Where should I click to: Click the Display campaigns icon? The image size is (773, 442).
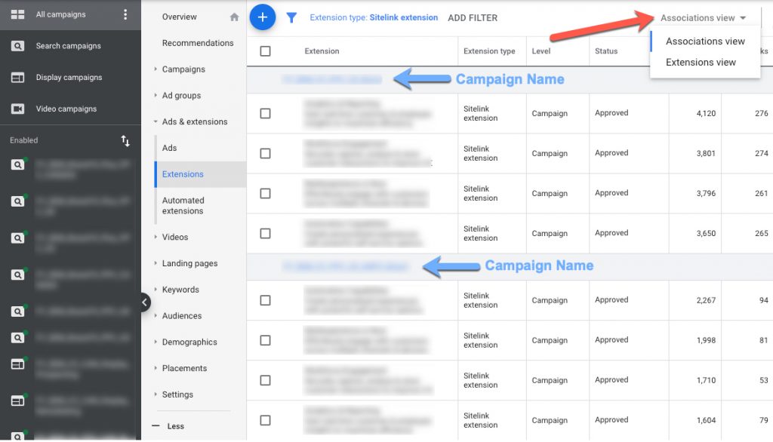17,78
